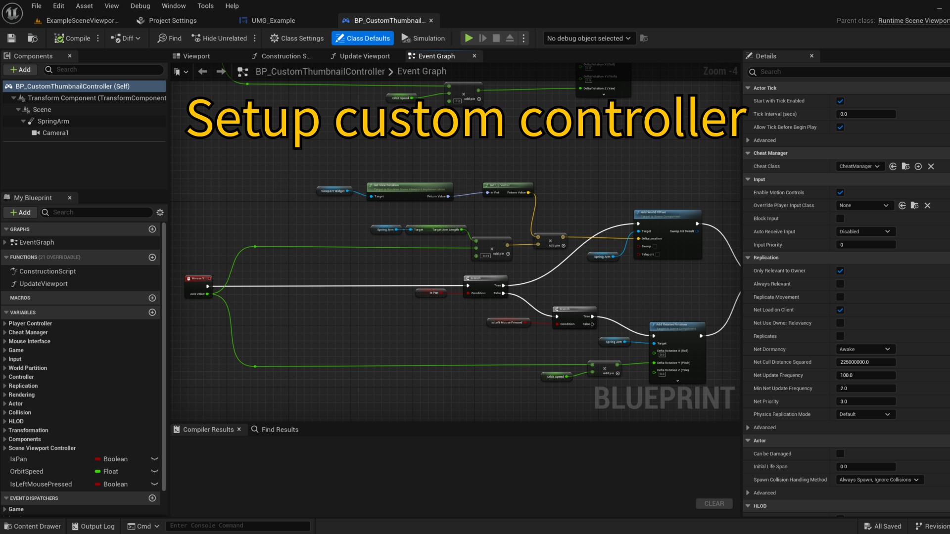Open the debug object selection dropdown

click(589, 38)
